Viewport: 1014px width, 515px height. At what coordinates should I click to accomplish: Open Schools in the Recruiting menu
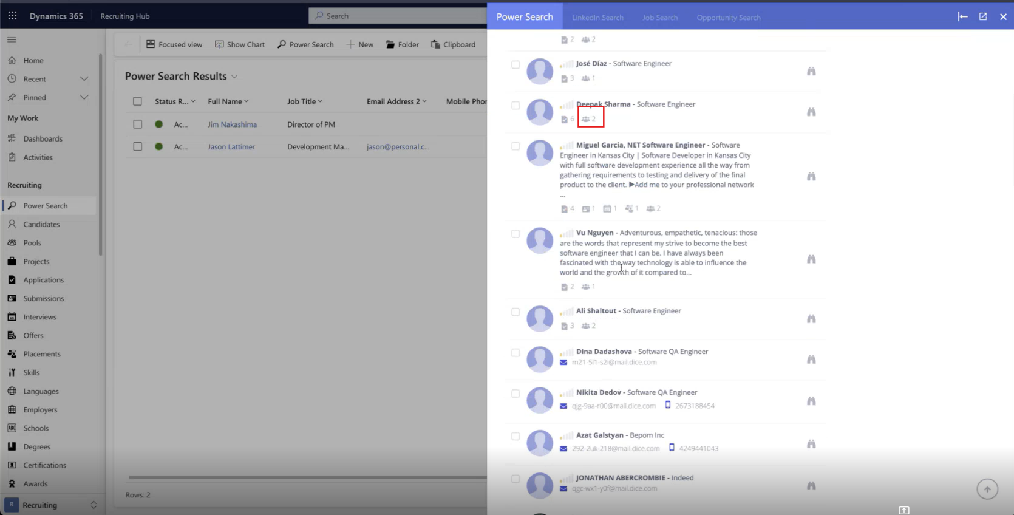point(36,428)
